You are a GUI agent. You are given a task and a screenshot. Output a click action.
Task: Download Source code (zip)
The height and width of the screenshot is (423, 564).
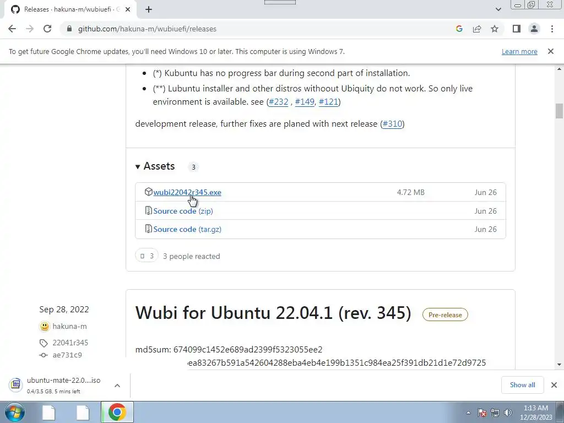(x=183, y=211)
